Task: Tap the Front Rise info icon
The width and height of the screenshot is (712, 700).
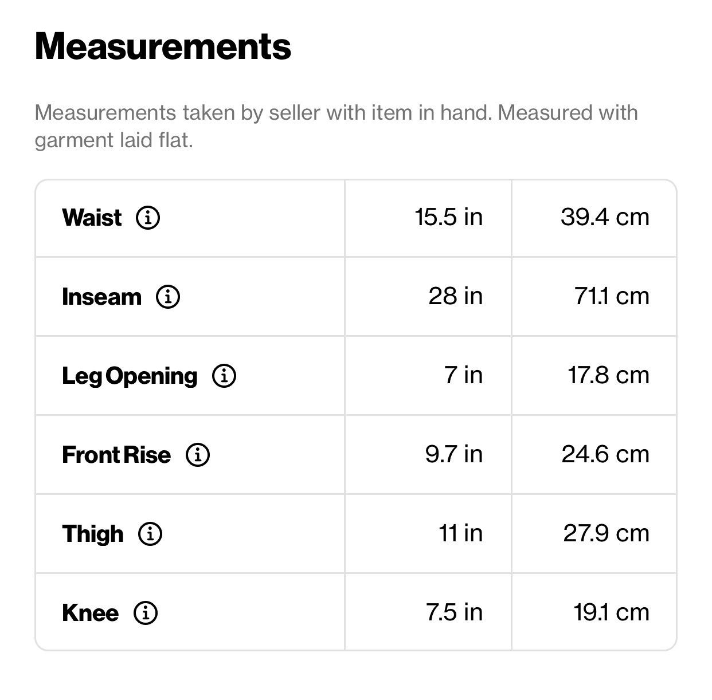Action: pyautogui.click(x=198, y=455)
